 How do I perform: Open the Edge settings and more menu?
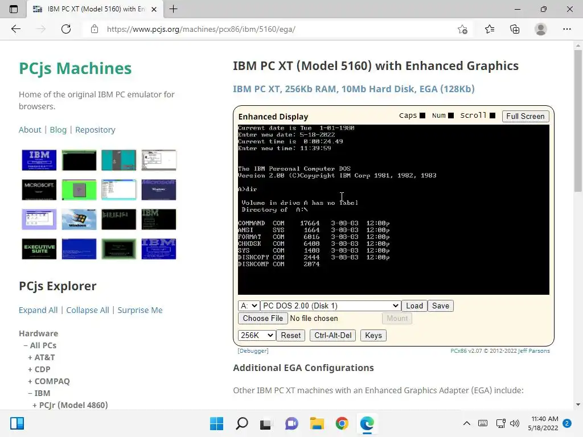point(566,29)
